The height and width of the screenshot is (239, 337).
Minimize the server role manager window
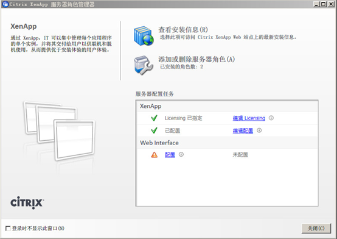(x=316, y=4)
